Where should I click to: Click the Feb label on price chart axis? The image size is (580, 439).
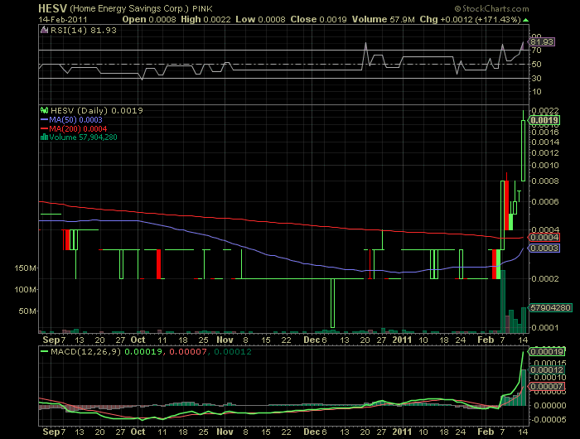tap(486, 340)
